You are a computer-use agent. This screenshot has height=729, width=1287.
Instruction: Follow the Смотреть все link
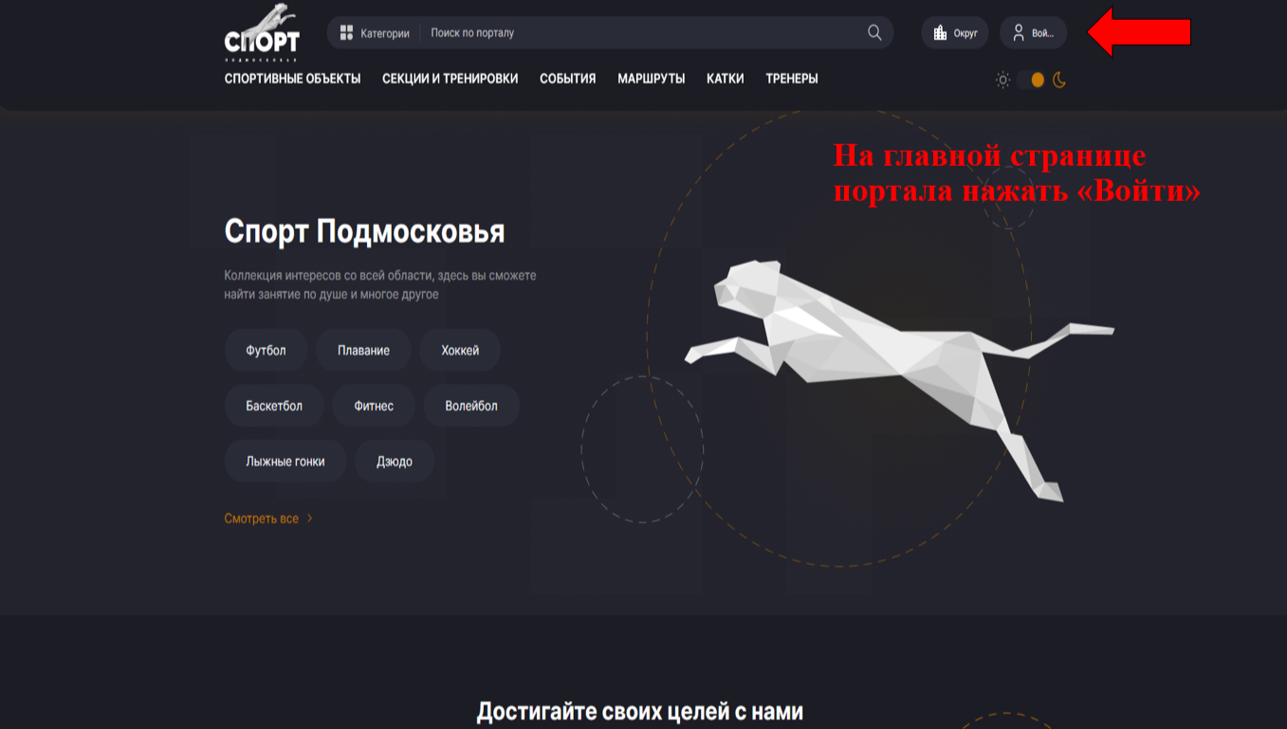(262, 519)
